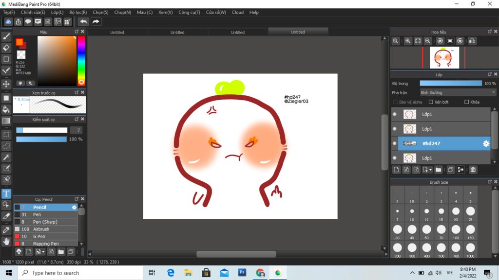This screenshot has height=280, width=499.
Task: Open Photoshop from the taskbar
Action: coord(242,273)
